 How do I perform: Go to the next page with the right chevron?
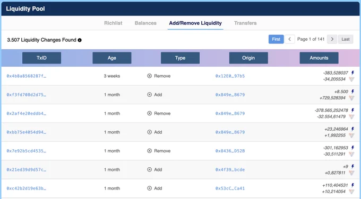332,39
